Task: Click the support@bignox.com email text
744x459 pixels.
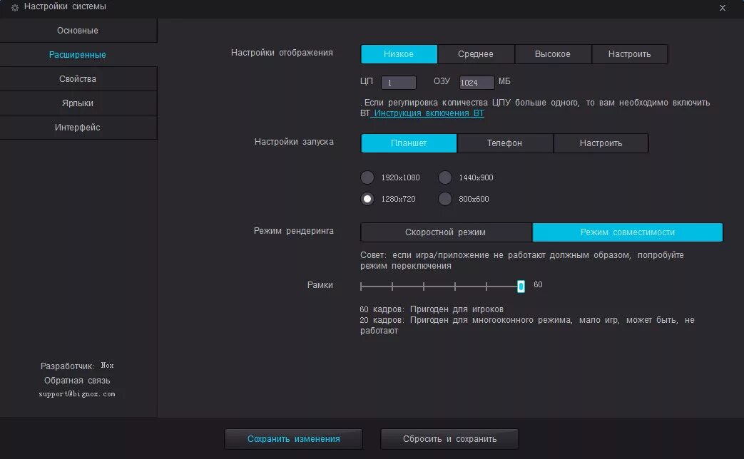Action: pyautogui.click(x=77, y=394)
